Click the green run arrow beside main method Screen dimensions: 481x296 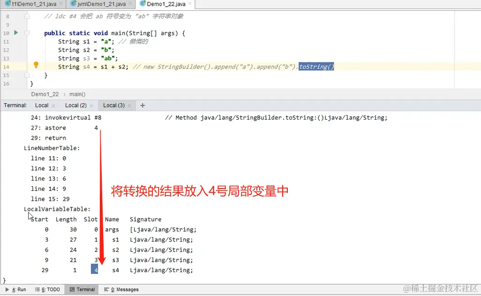tap(16, 33)
